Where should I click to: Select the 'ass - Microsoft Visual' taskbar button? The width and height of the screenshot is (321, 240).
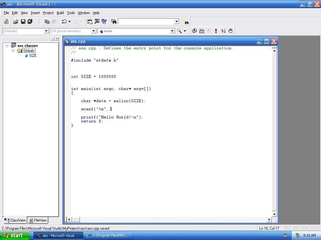[58, 236]
